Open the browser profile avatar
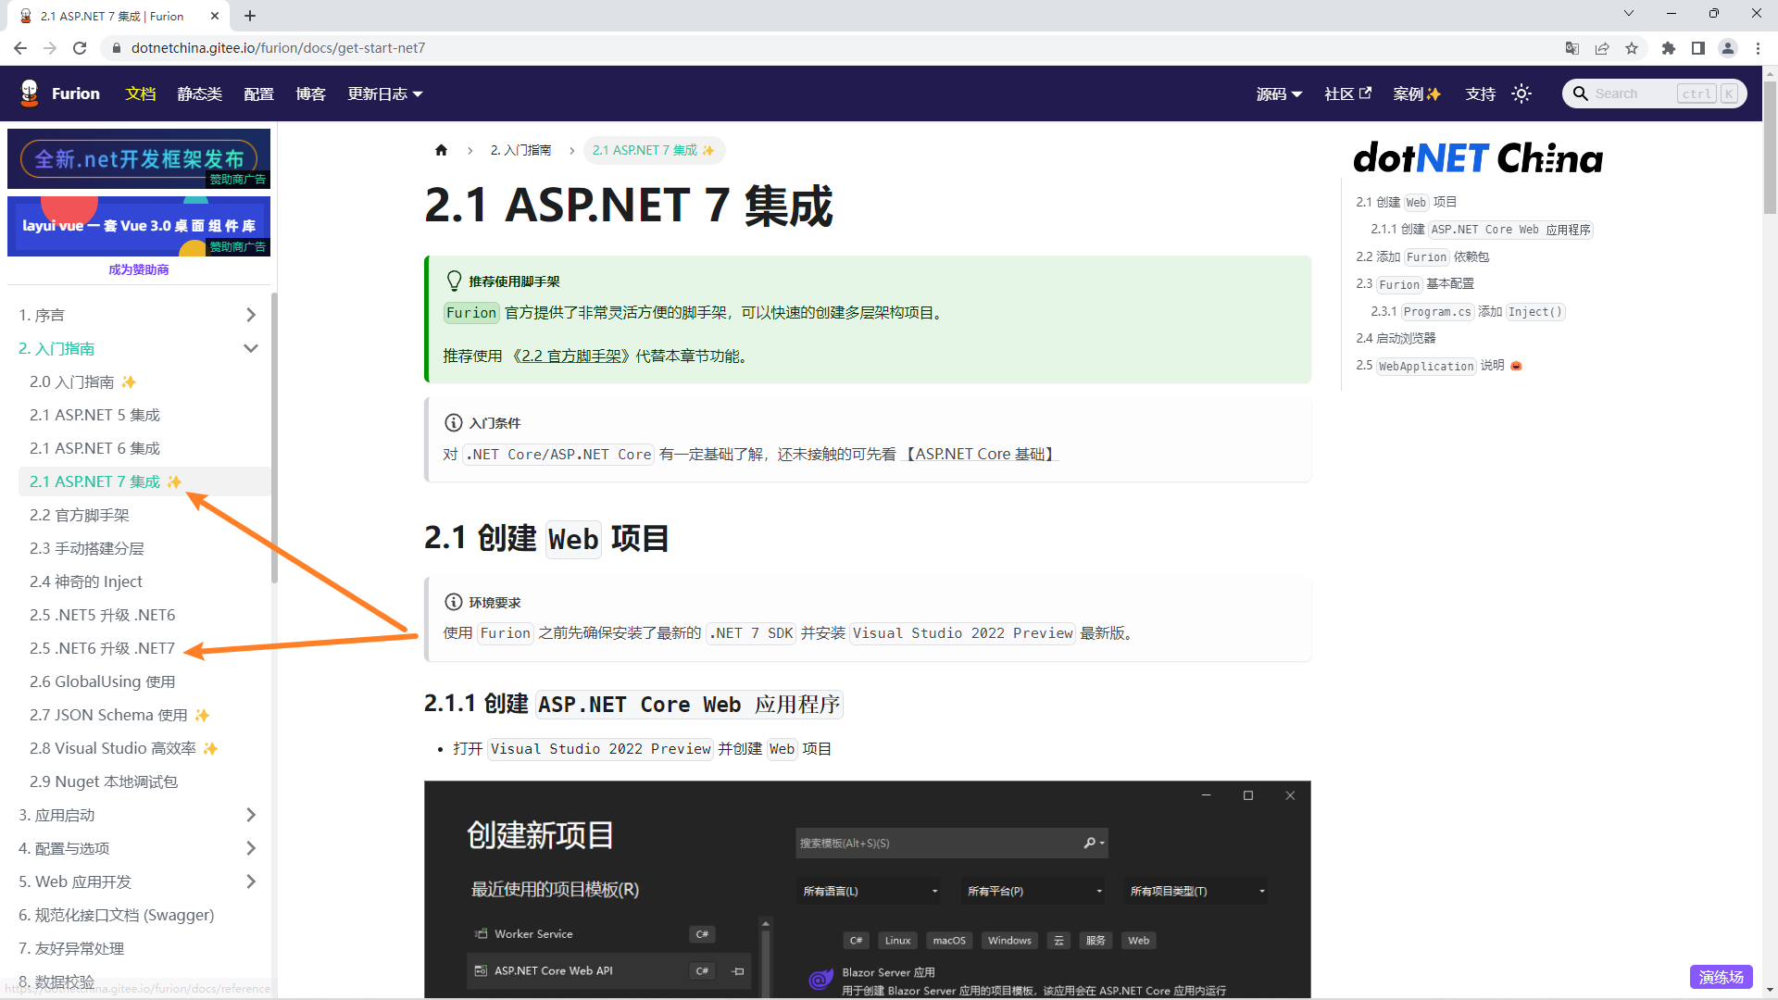Viewport: 1778px width, 1000px height. click(1728, 48)
